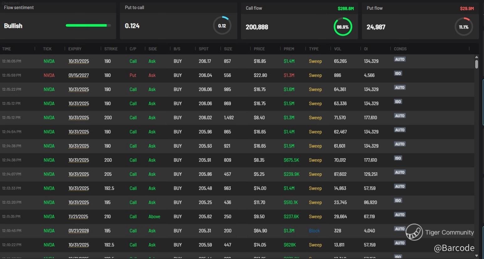484x259 pixels.
Task: Click the open interest value 129,251
Action: [371, 174]
